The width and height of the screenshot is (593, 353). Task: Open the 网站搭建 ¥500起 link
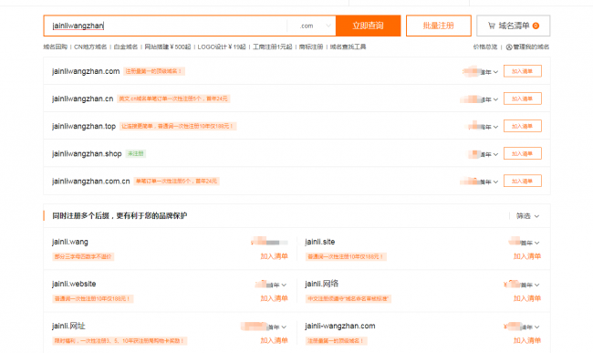coord(168,47)
